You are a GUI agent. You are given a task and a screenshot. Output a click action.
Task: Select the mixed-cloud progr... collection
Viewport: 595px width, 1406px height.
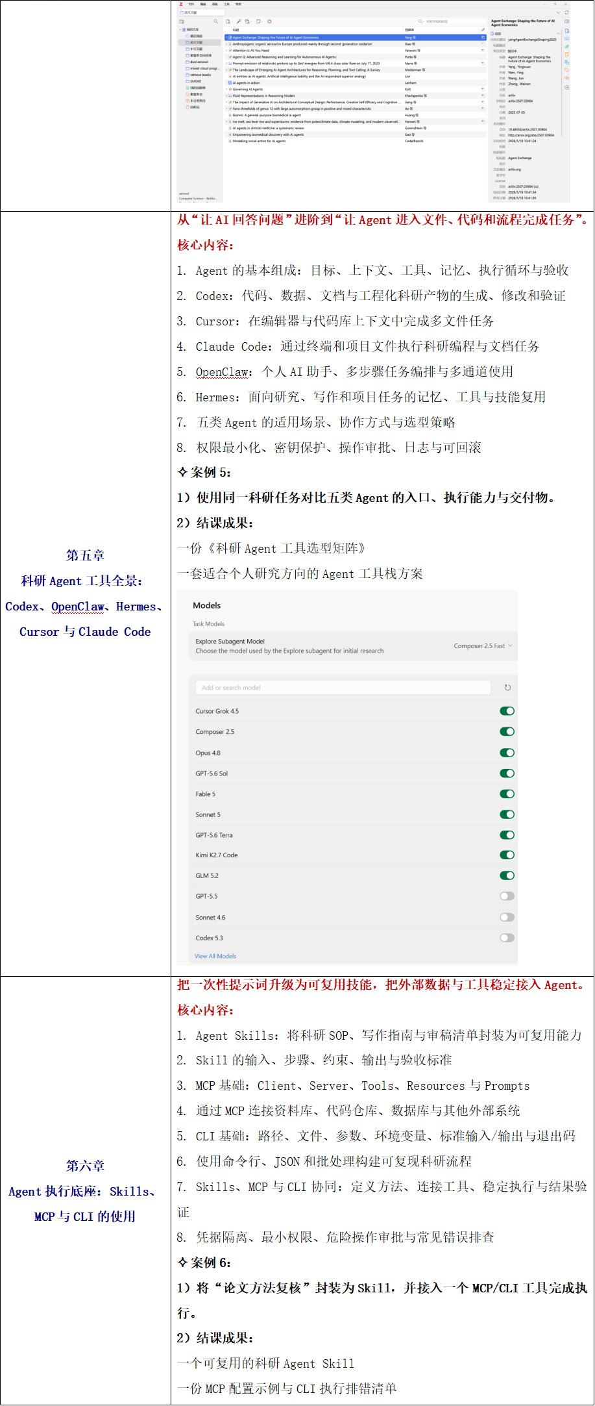[x=203, y=68]
